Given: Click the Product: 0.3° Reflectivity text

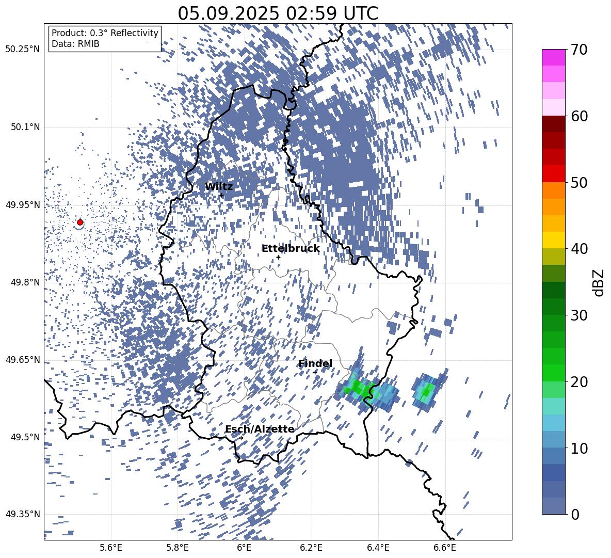Looking at the screenshot, I should [105, 33].
